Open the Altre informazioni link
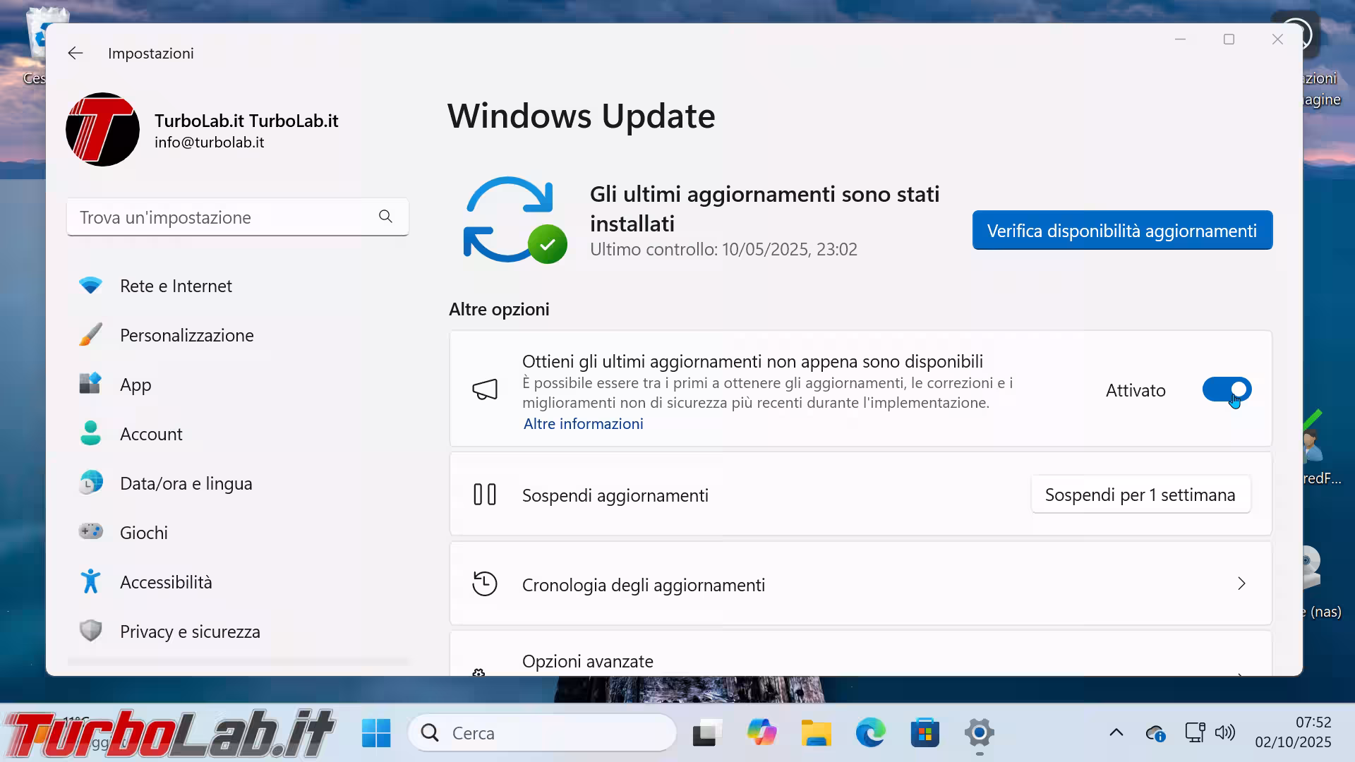The width and height of the screenshot is (1355, 762). [583, 423]
